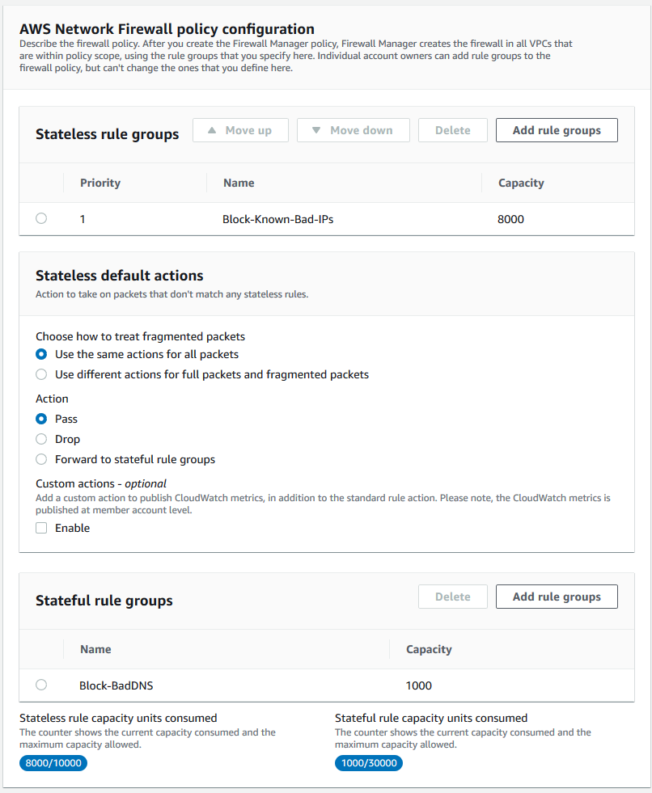Select the Pass default action
Screen dimensions: 652x793
[x=41, y=419]
